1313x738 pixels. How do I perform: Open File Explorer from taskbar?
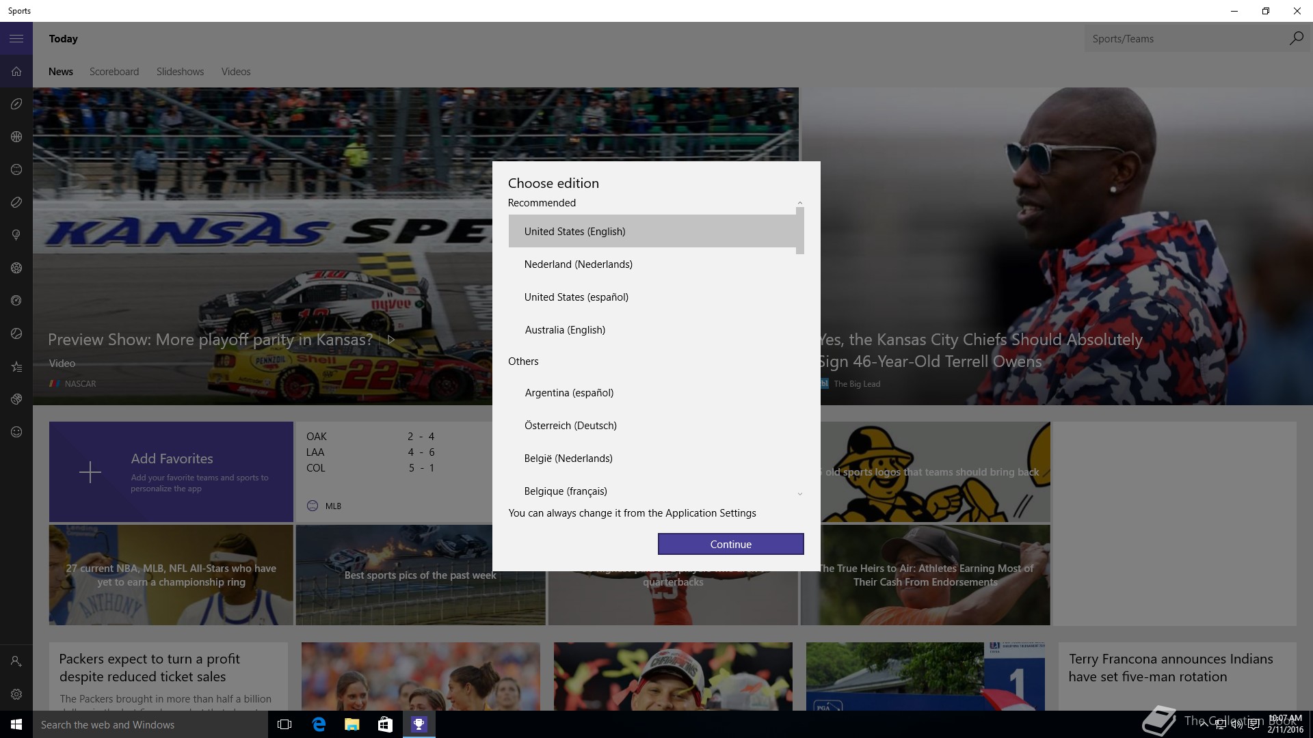pos(352,724)
